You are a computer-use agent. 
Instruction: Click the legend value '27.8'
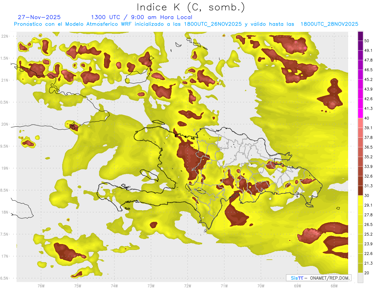click(368, 215)
